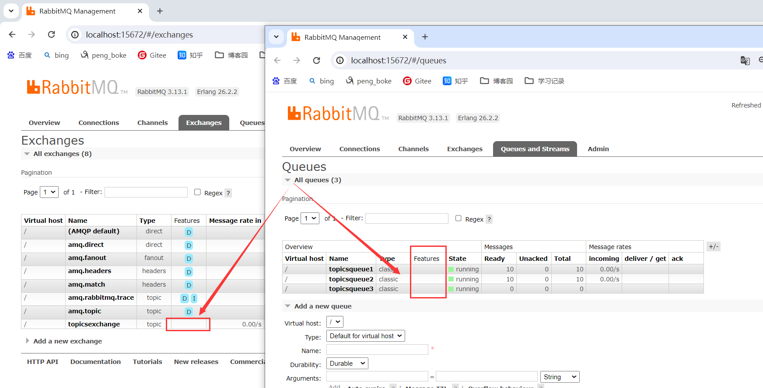Viewport: 763px width, 388px height.
Task: Open HTTP API footer link
Action: (x=42, y=362)
